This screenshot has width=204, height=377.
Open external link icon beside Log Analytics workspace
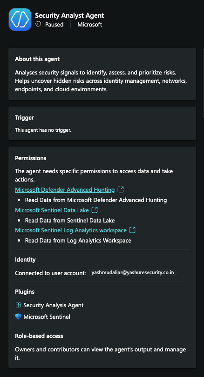(132, 230)
